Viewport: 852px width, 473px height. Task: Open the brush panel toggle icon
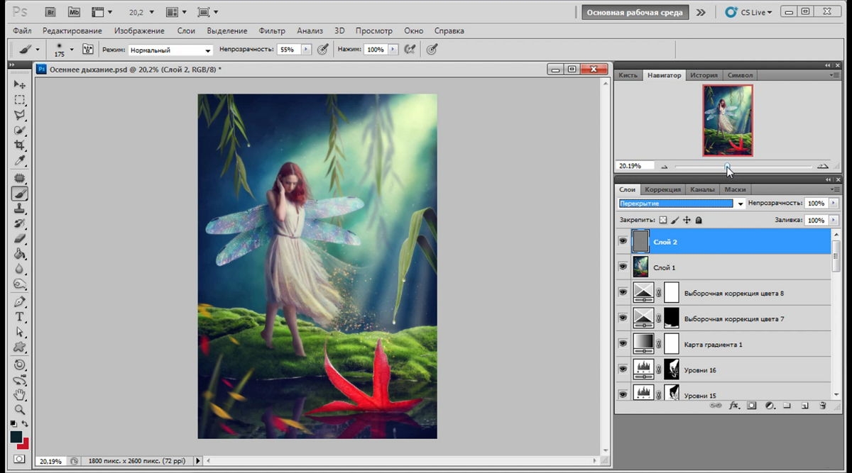[x=88, y=50]
